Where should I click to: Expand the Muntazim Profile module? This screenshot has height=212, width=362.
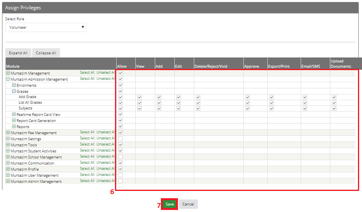8,169
